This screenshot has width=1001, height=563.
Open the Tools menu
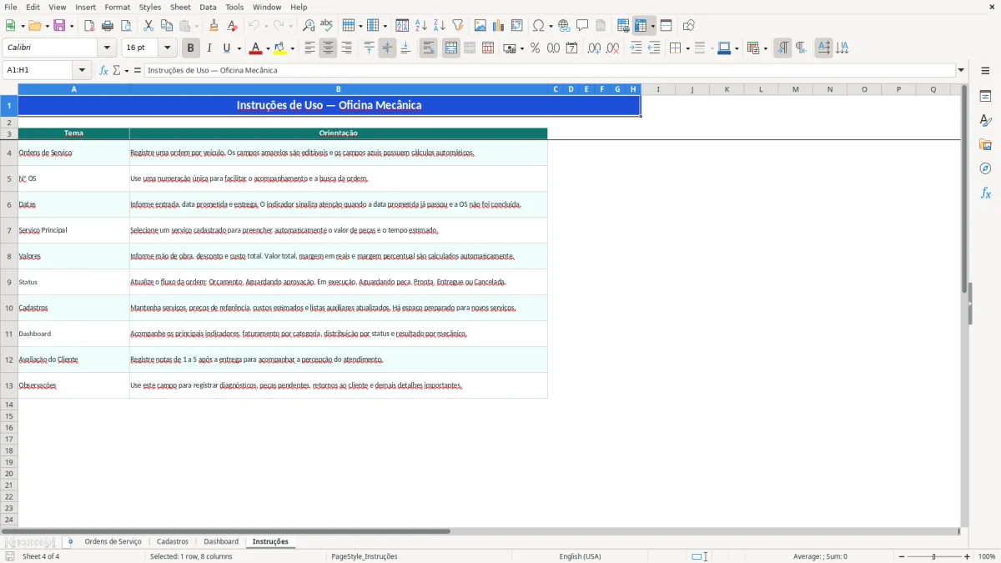(234, 7)
